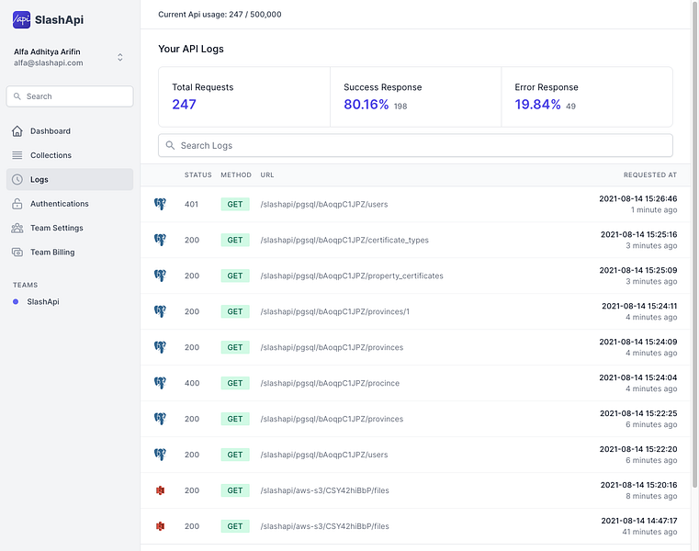This screenshot has height=551, width=699.
Task: Click the SlashApi logo icon
Action: 21,19
